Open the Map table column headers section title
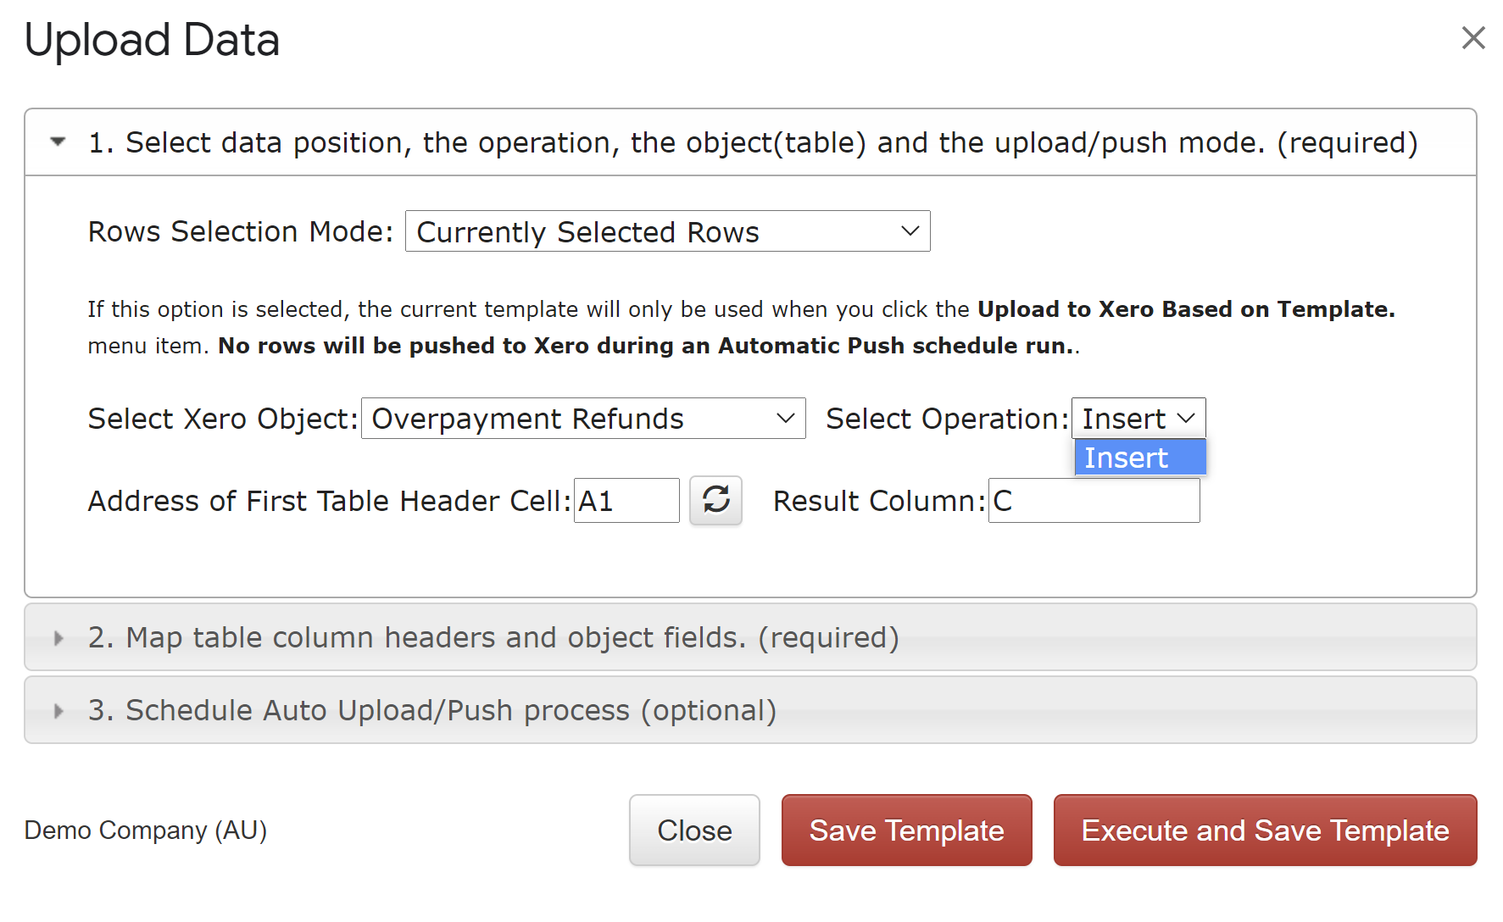The image size is (1503, 922). [x=493, y=638]
